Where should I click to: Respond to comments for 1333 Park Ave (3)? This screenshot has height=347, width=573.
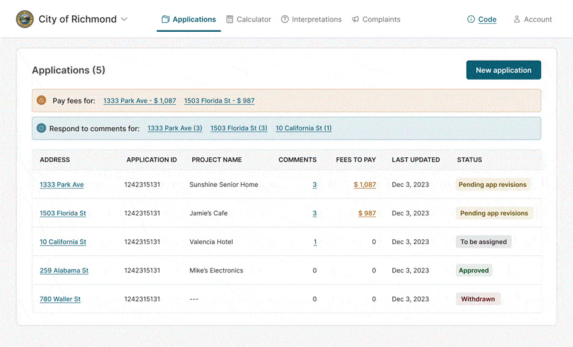174,128
